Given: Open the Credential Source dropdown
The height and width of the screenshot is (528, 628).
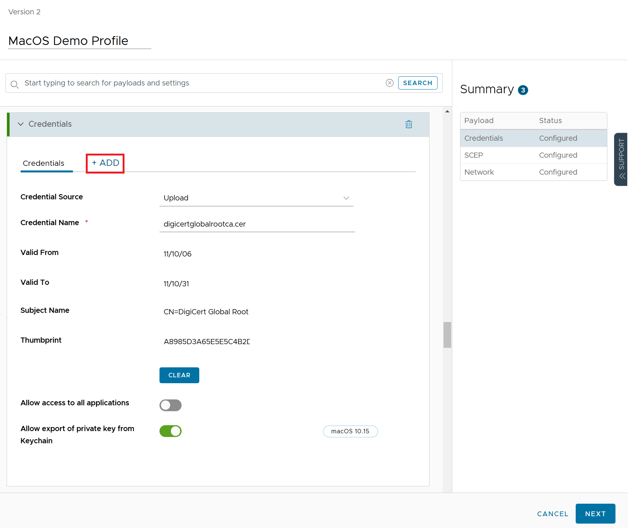Looking at the screenshot, I should [256, 198].
